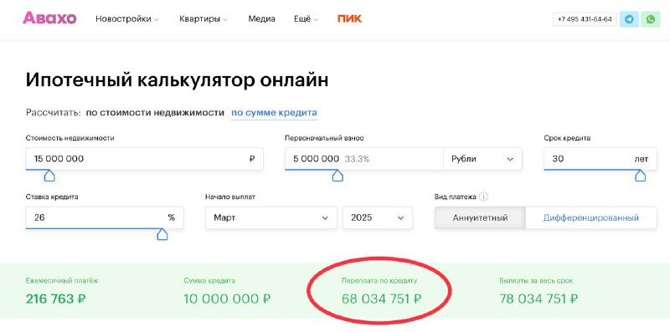Open the Март month dropdown
Viewport: 670px width, 332px height.
(271, 217)
